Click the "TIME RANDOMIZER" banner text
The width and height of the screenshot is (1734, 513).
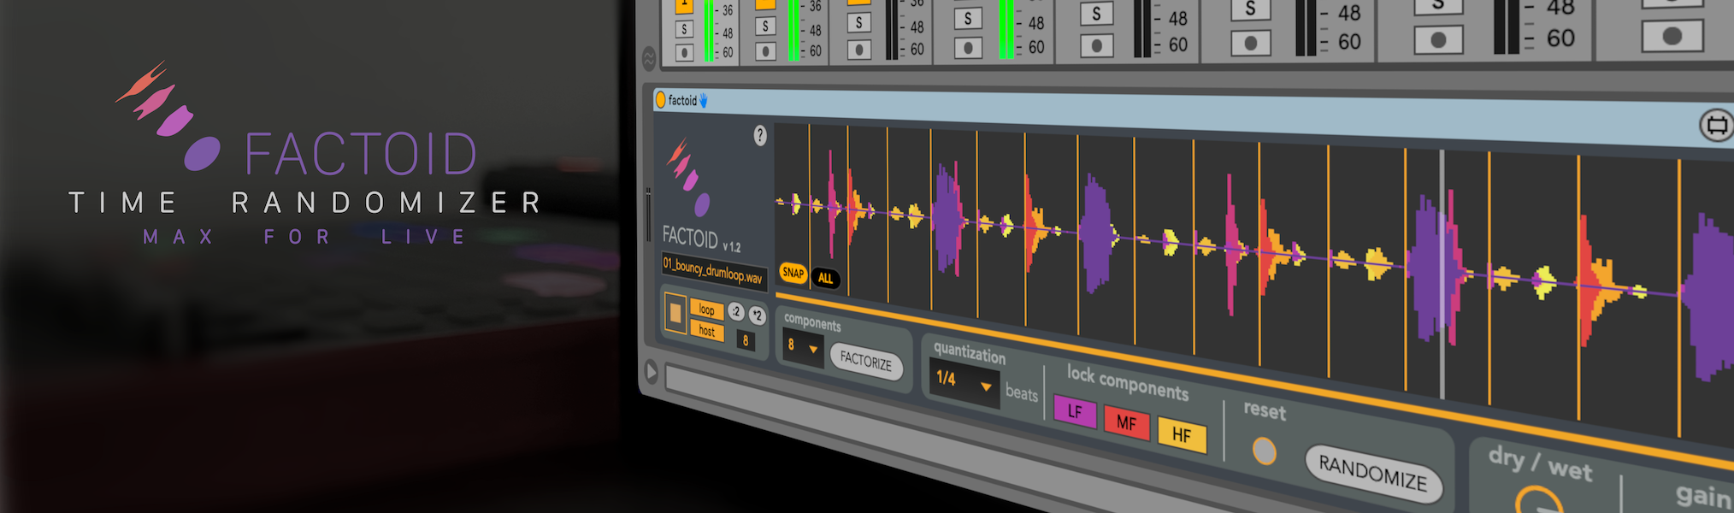(x=305, y=203)
